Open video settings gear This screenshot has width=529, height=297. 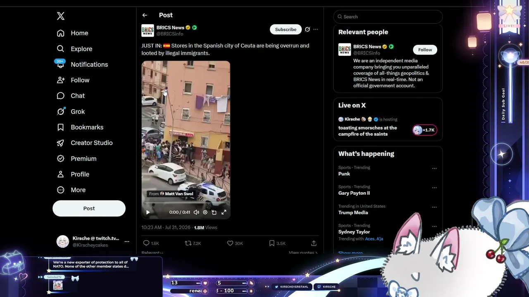205,212
